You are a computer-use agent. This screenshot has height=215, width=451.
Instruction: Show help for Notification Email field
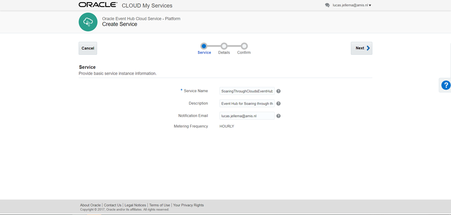(x=278, y=116)
